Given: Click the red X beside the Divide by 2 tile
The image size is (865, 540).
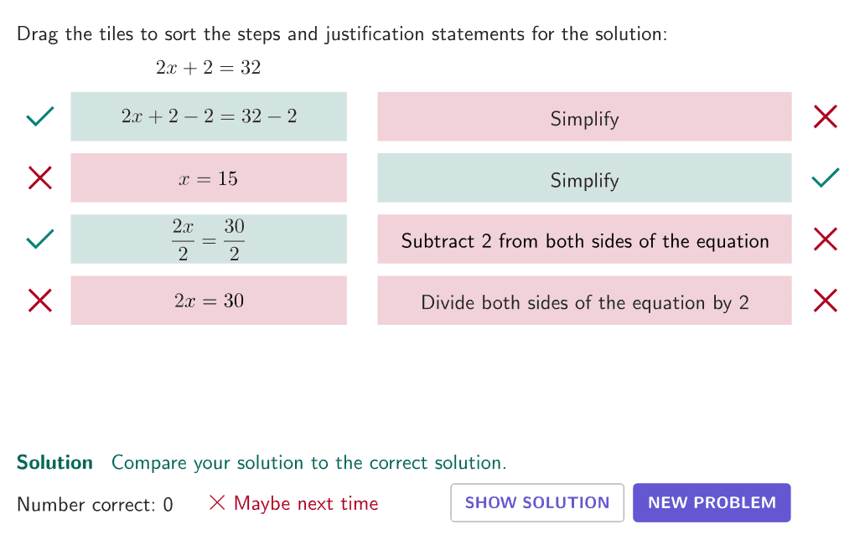Looking at the screenshot, I should [x=825, y=301].
